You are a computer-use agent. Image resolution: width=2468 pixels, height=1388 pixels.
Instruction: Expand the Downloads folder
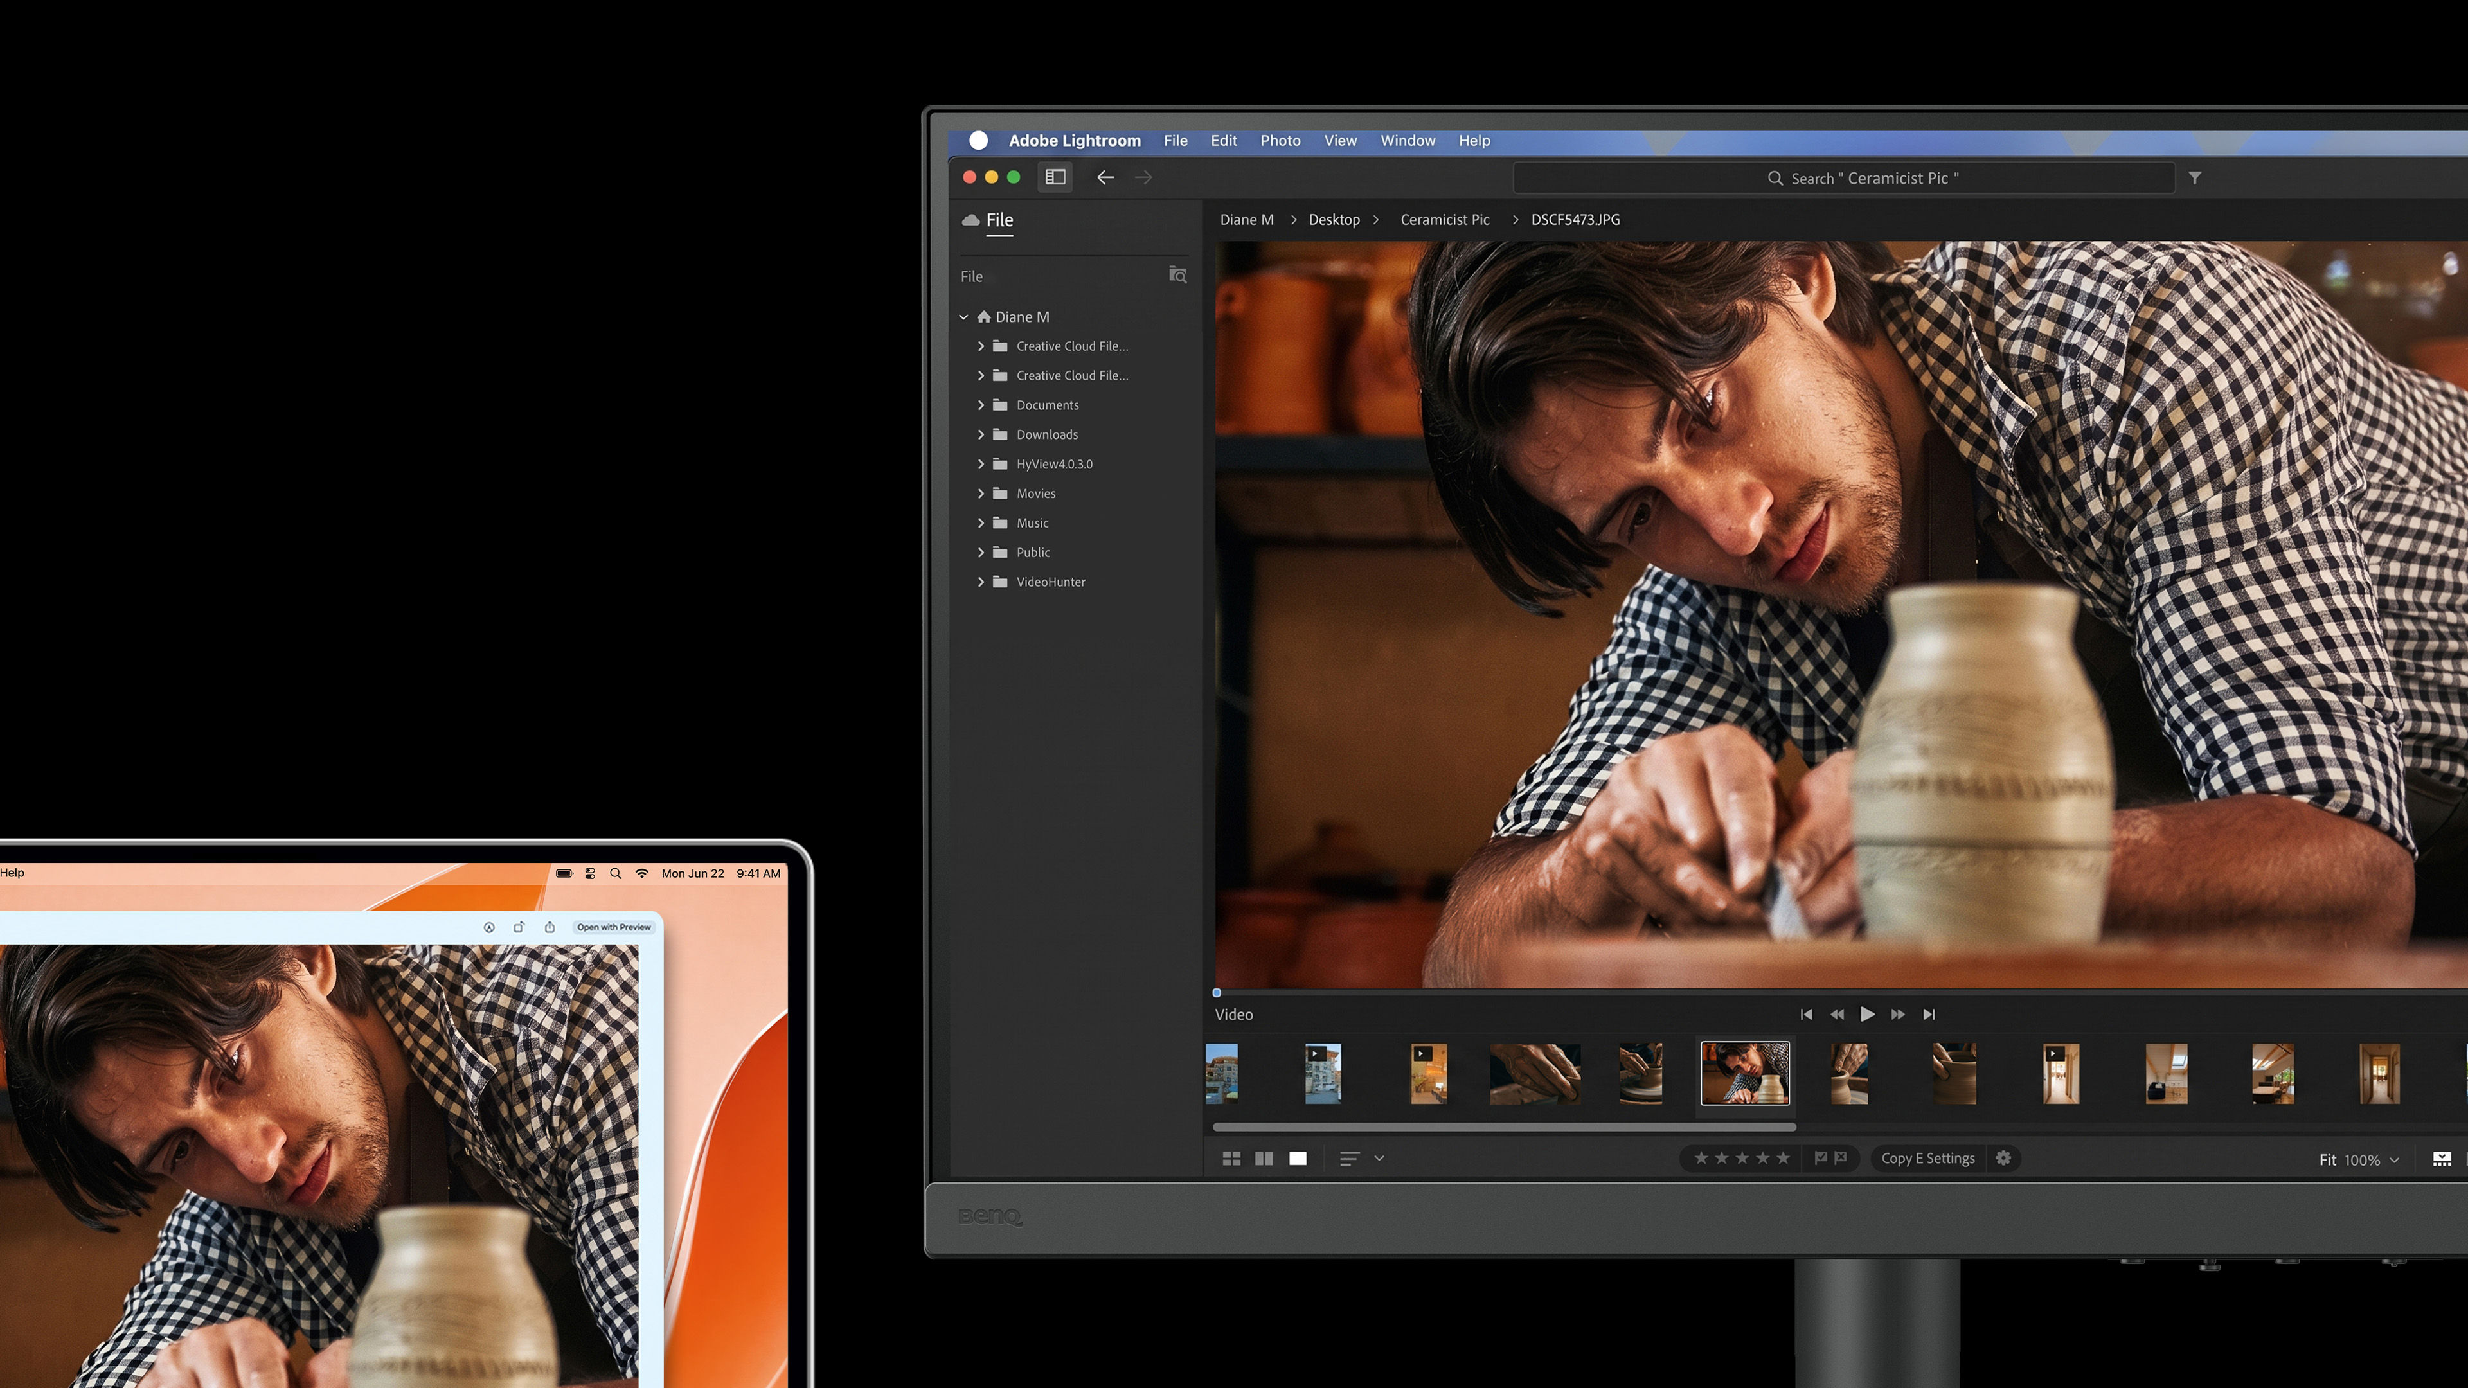coord(981,435)
